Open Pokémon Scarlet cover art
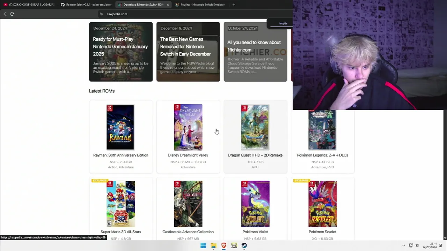The height and width of the screenshot is (251, 447). (322, 204)
